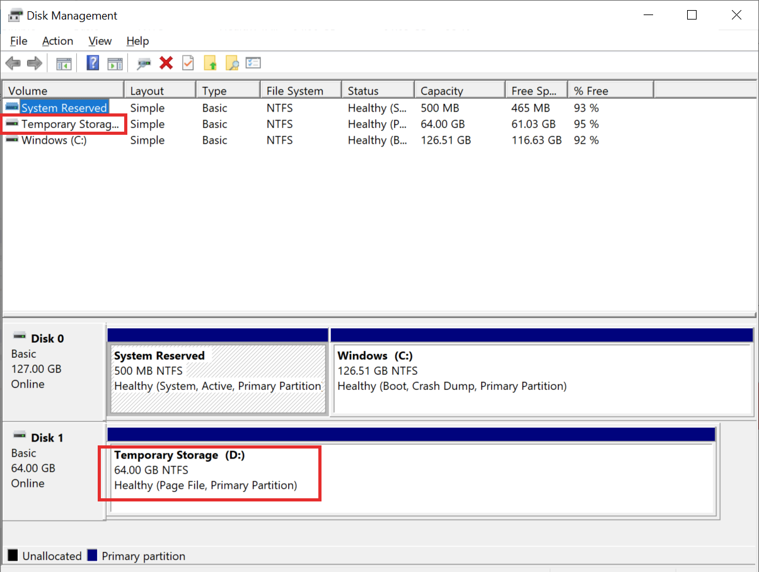Click the Primary partition legend label
The height and width of the screenshot is (572, 759).
pyautogui.click(x=144, y=556)
